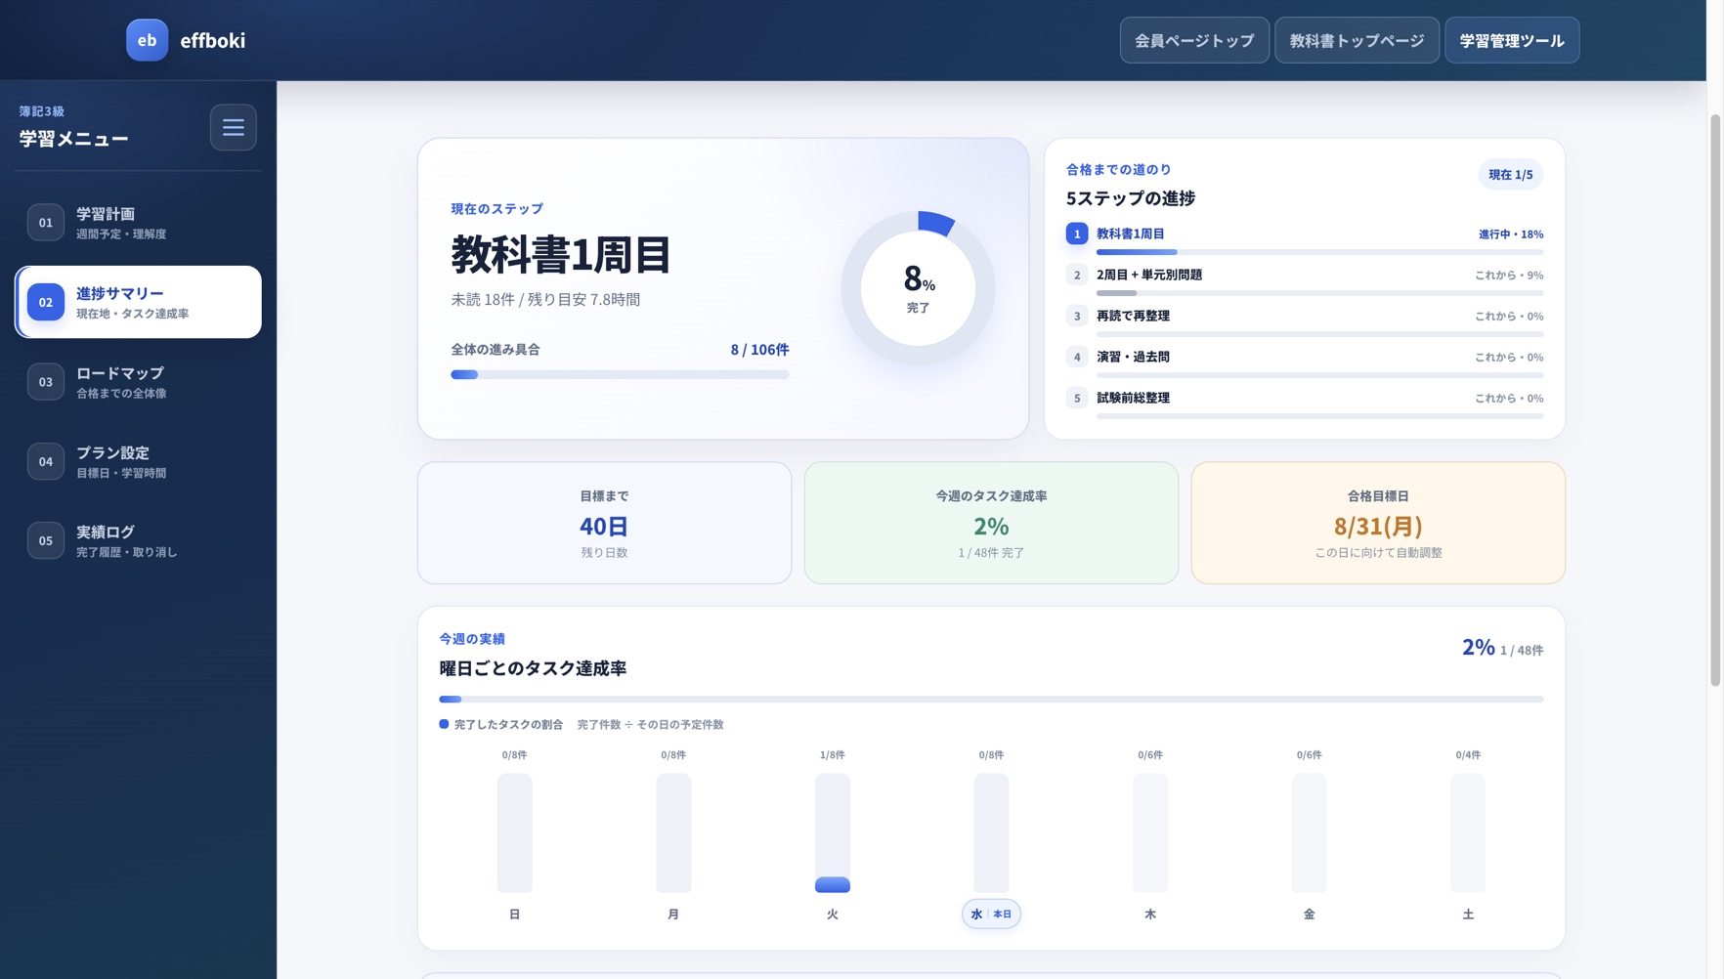The height and width of the screenshot is (979, 1724).
Task: Click the これから・9% status text
Action: pos(1509,276)
